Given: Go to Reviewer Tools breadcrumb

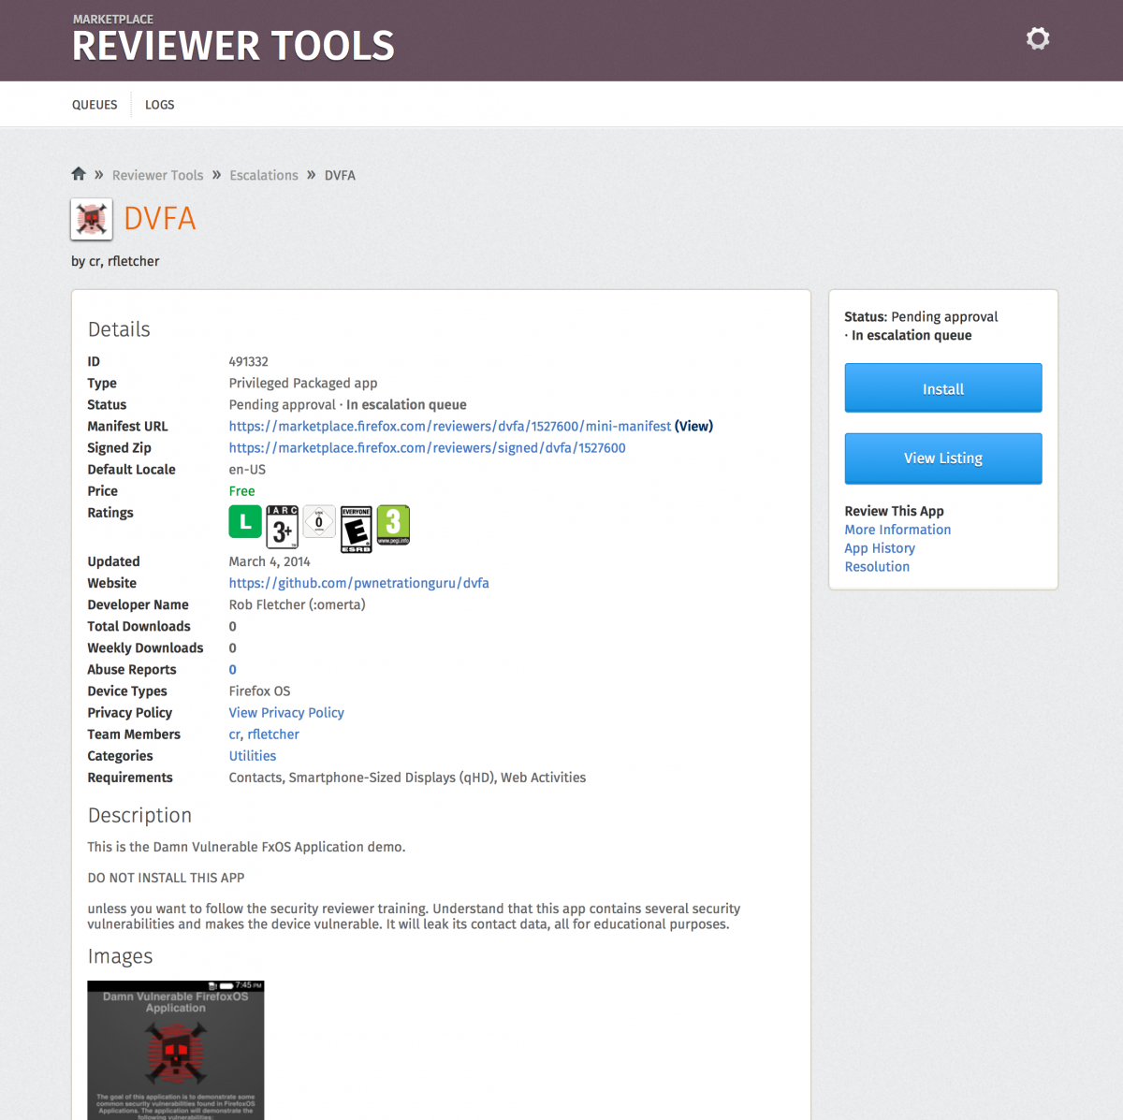Looking at the screenshot, I should 157,175.
